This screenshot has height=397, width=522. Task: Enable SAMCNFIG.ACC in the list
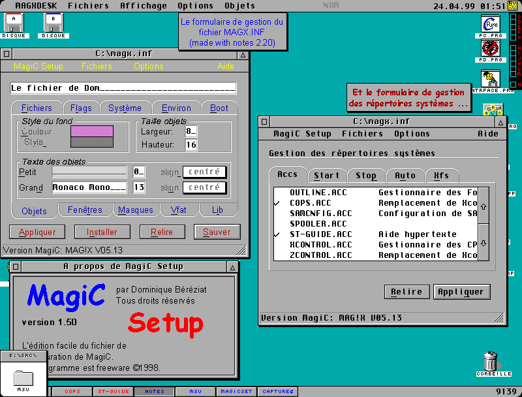pos(376,214)
